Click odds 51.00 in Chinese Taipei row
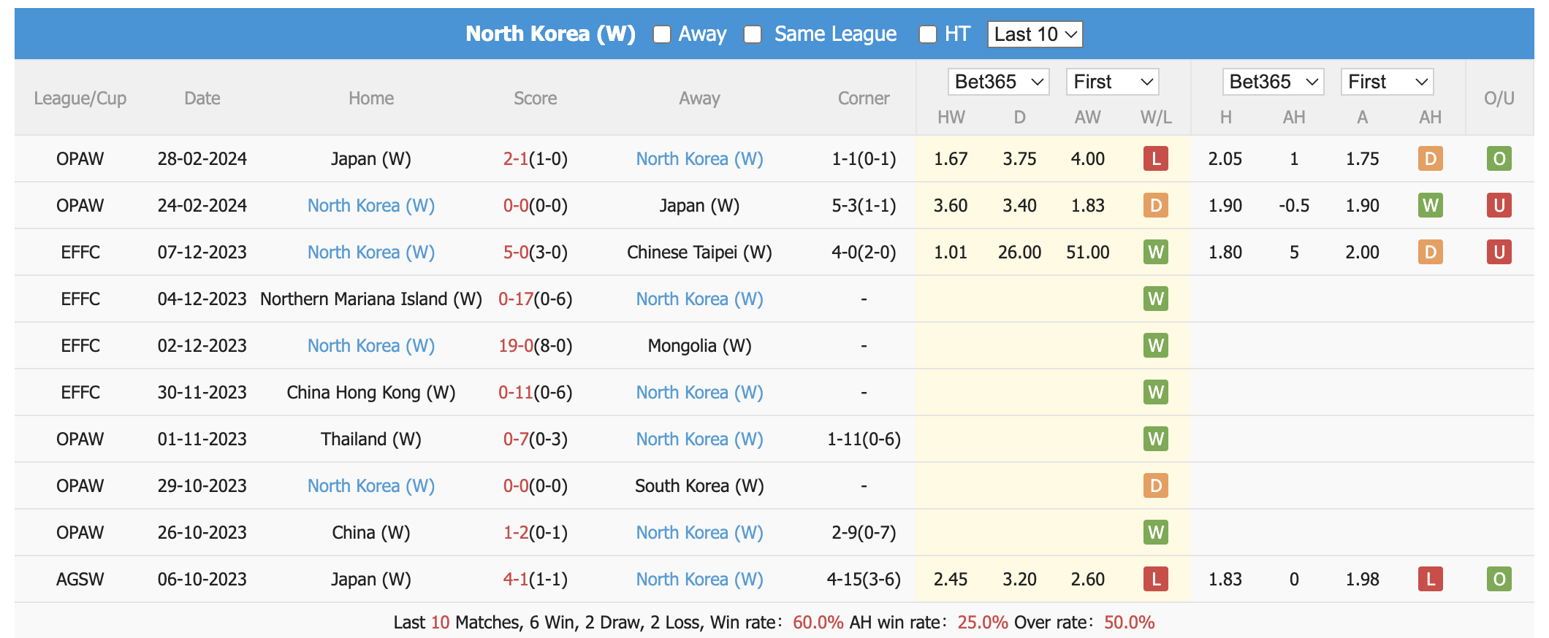Image resolution: width=1549 pixels, height=638 pixels. (1088, 252)
